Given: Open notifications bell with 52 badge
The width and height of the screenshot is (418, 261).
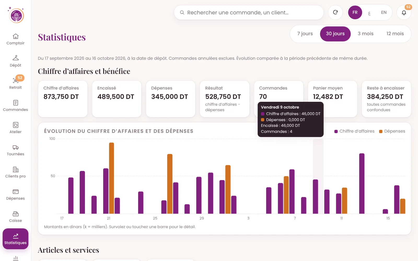Looking at the screenshot, I should point(404,12).
